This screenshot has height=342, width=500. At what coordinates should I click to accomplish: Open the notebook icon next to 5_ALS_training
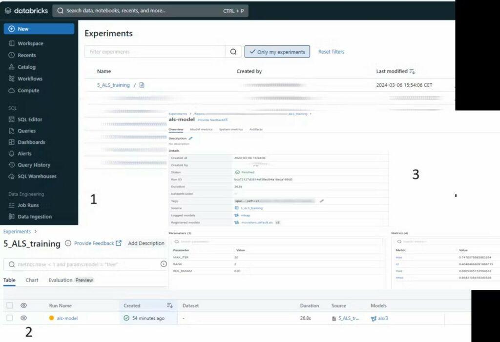[142, 85]
